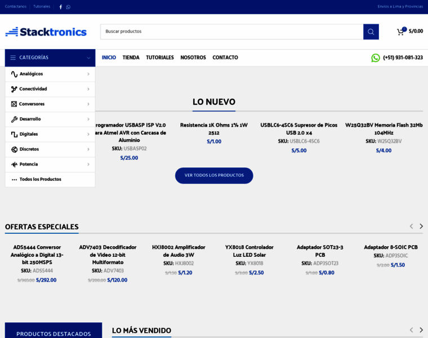The image size is (428, 338).
Task: Expand Desarrollo submenu arrow
Action: pyautogui.click(x=88, y=119)
